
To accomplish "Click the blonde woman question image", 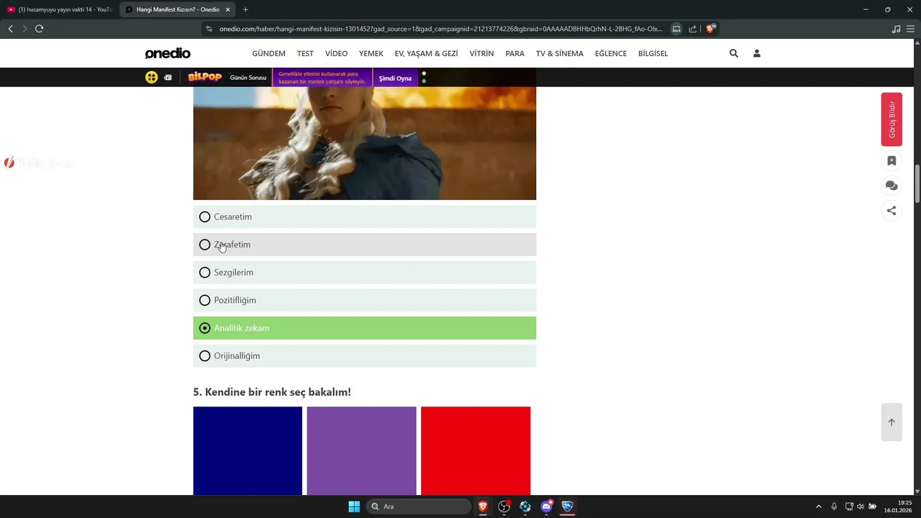I will click(x=365, y=143).
